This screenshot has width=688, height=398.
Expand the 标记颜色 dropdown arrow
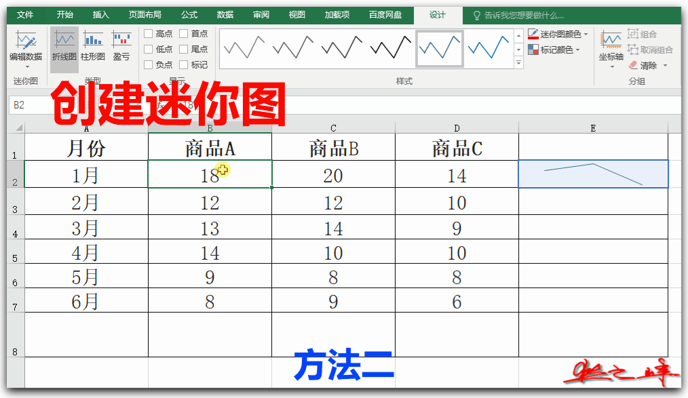coord(577,49)
